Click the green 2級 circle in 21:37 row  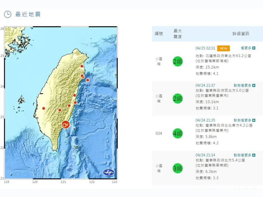[x=178, y=98]
